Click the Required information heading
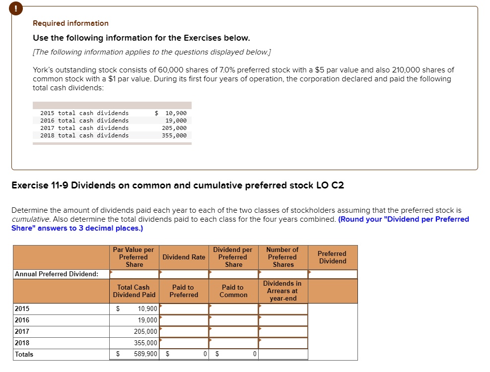490x372 pixels. coord(70,23)
